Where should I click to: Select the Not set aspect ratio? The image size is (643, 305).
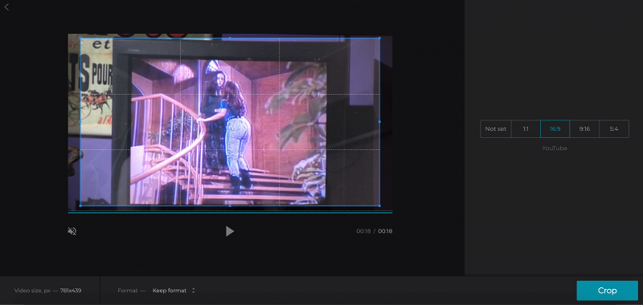point(496,129)
